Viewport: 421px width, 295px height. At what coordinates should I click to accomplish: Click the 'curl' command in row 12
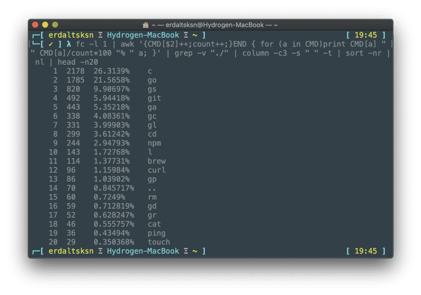tap(156, 170)
